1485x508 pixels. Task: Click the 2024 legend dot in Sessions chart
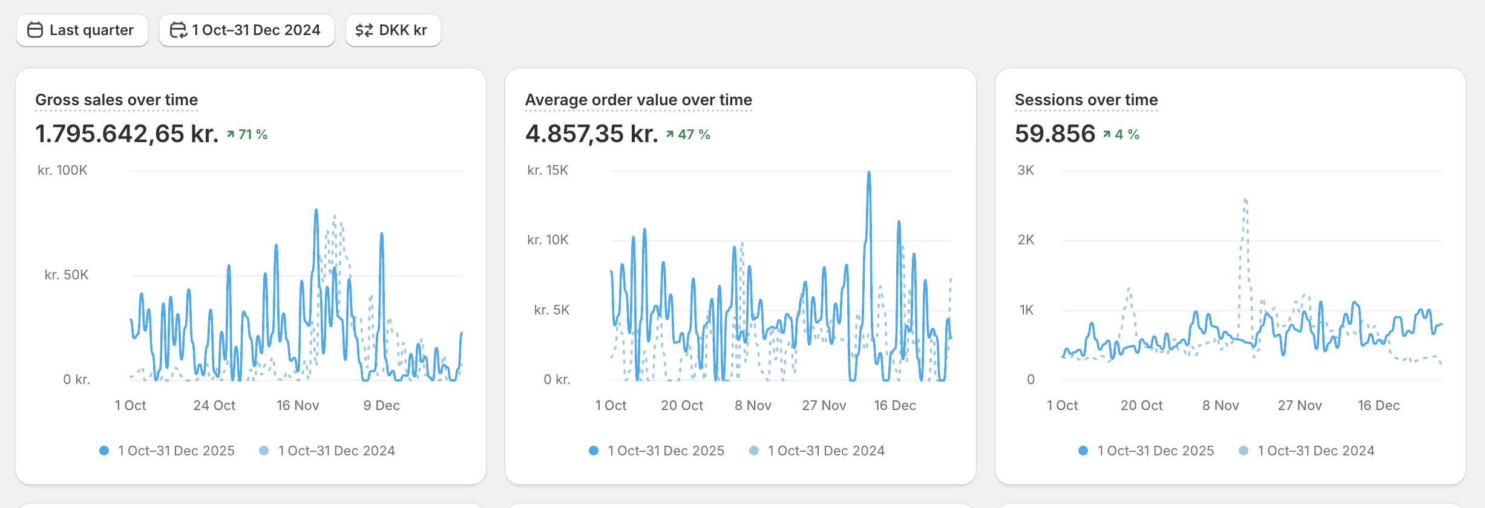(x=1244, y=451)
